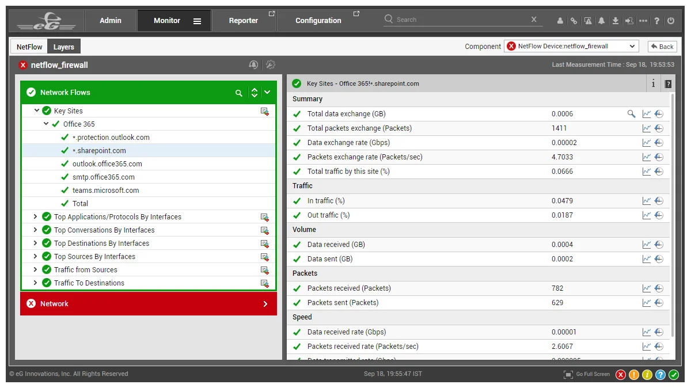Open the Admin menu
Image resolution: width=691 pixels, height=388 pixels.
tap(111, 21)
